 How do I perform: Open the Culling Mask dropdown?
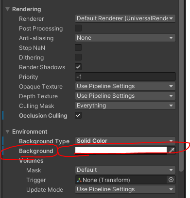tap(125, 106)
